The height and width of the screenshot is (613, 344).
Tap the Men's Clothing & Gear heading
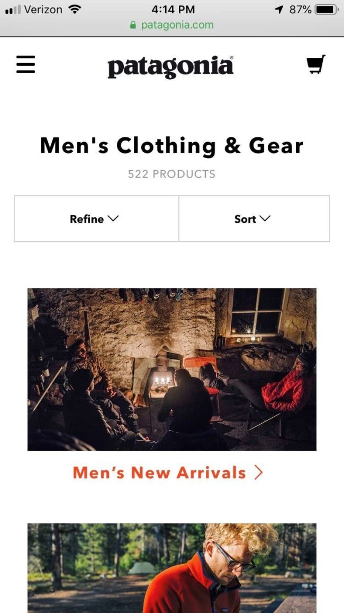171,146
